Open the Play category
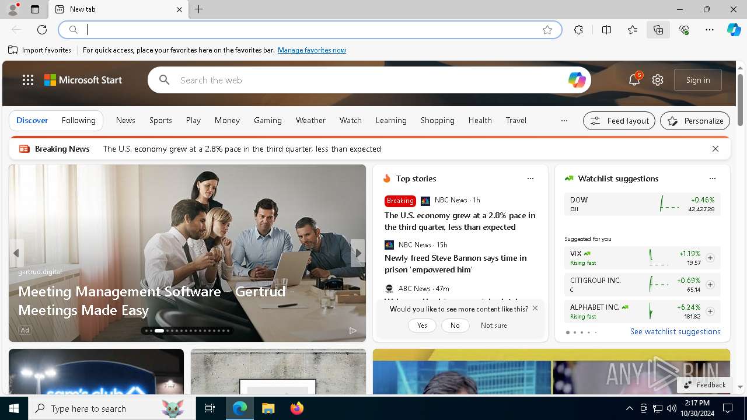 click(193, 120)
